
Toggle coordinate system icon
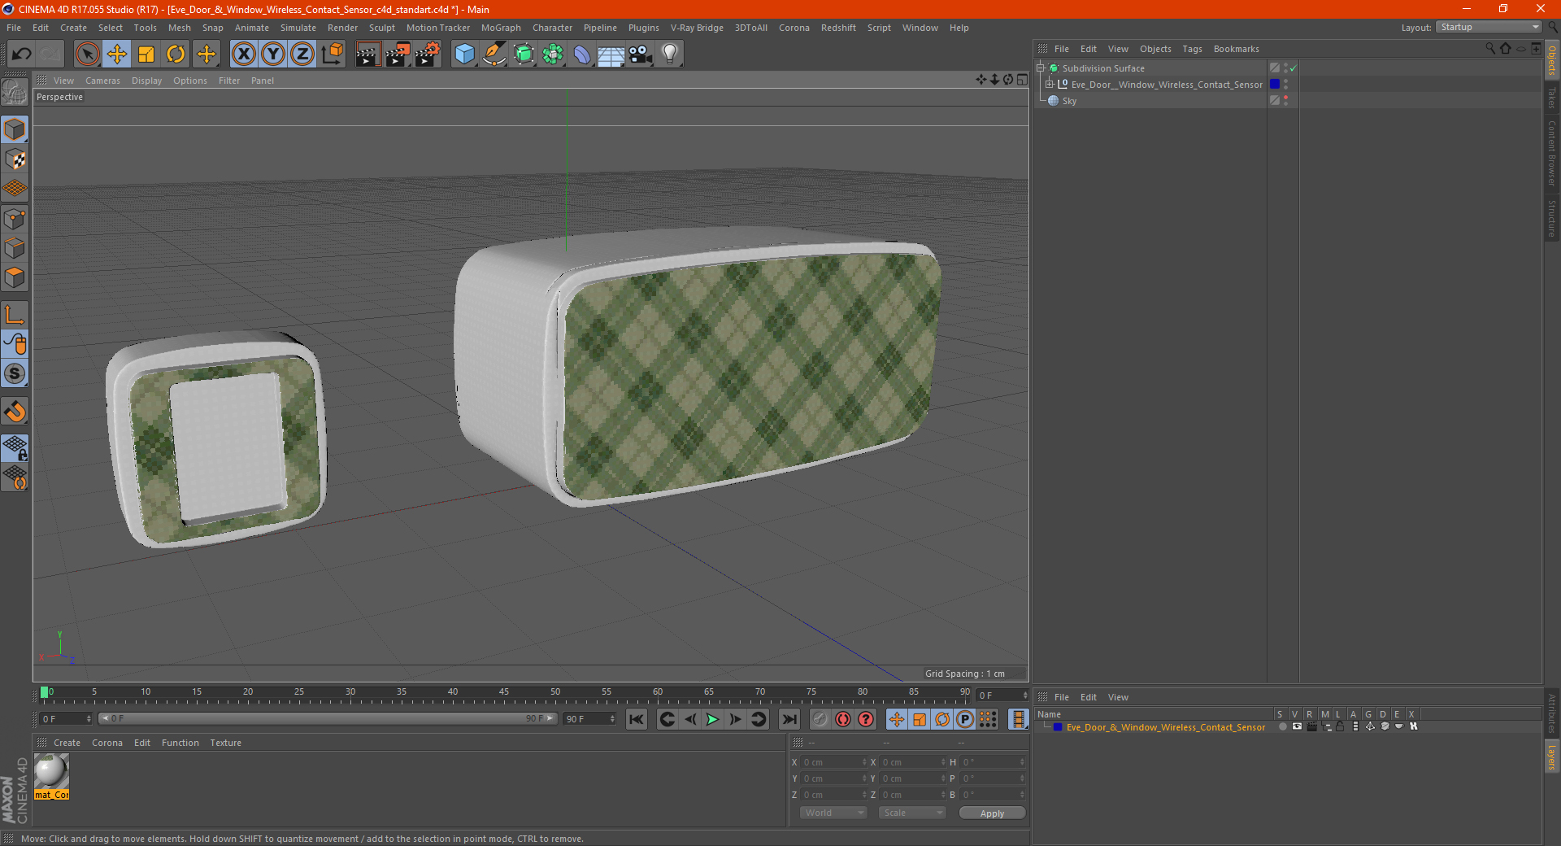click(333, 55)
